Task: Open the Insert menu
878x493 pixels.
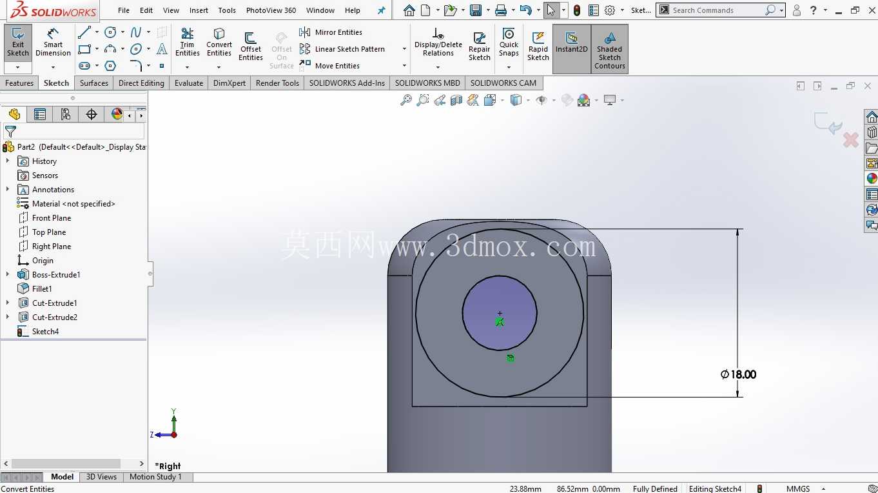Action: point(199,10)
